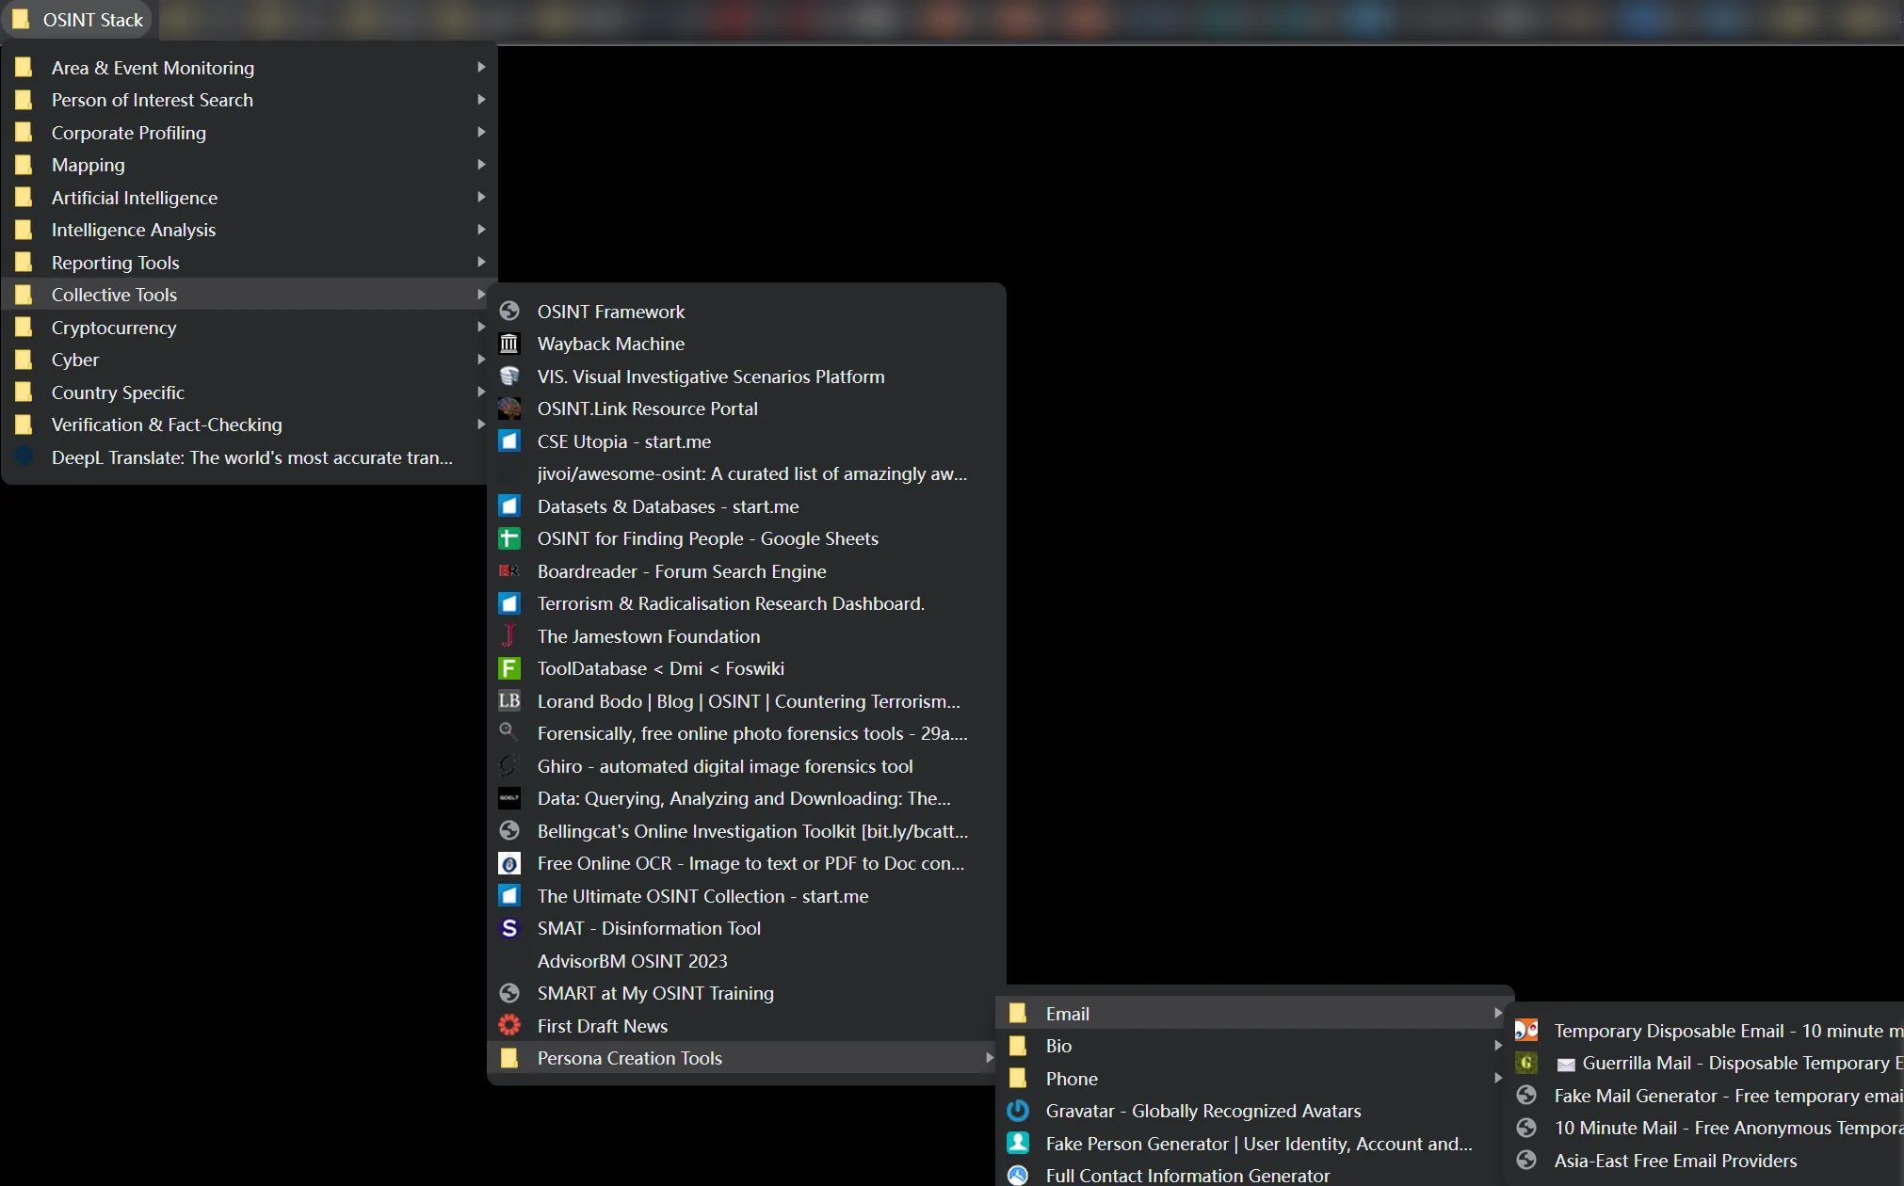Click the Lorand Bodo LB icon
The height and width of the screenshot is (1186, 1904).
click(x=509, y=700)
